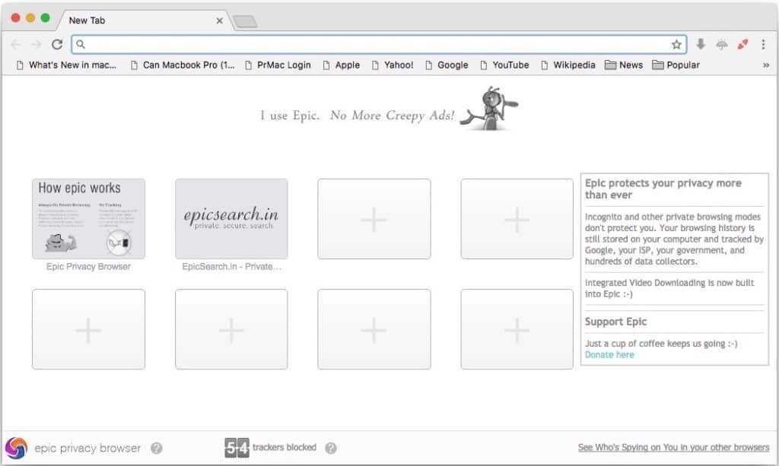Open the YouTube bookmark
Image resolution: width=779 pixels, height=466 pixels.
(504, 65)
